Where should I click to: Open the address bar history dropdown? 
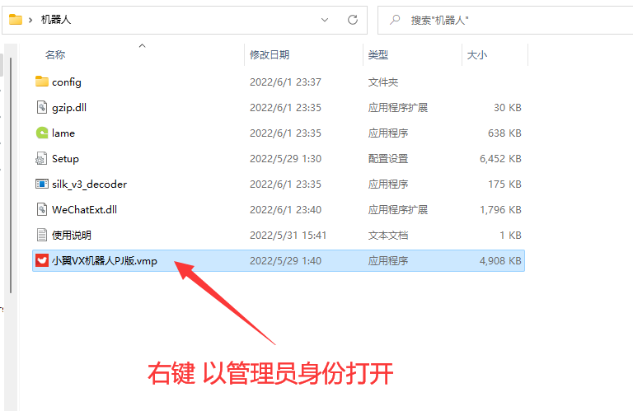324,19
